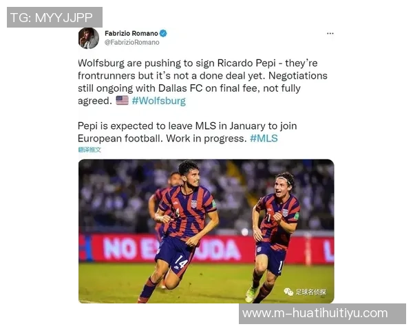Click the blue verified checkmark badge
Viewport: 413px width, 331px height.
pyautogui.click(x=164, y=33)
